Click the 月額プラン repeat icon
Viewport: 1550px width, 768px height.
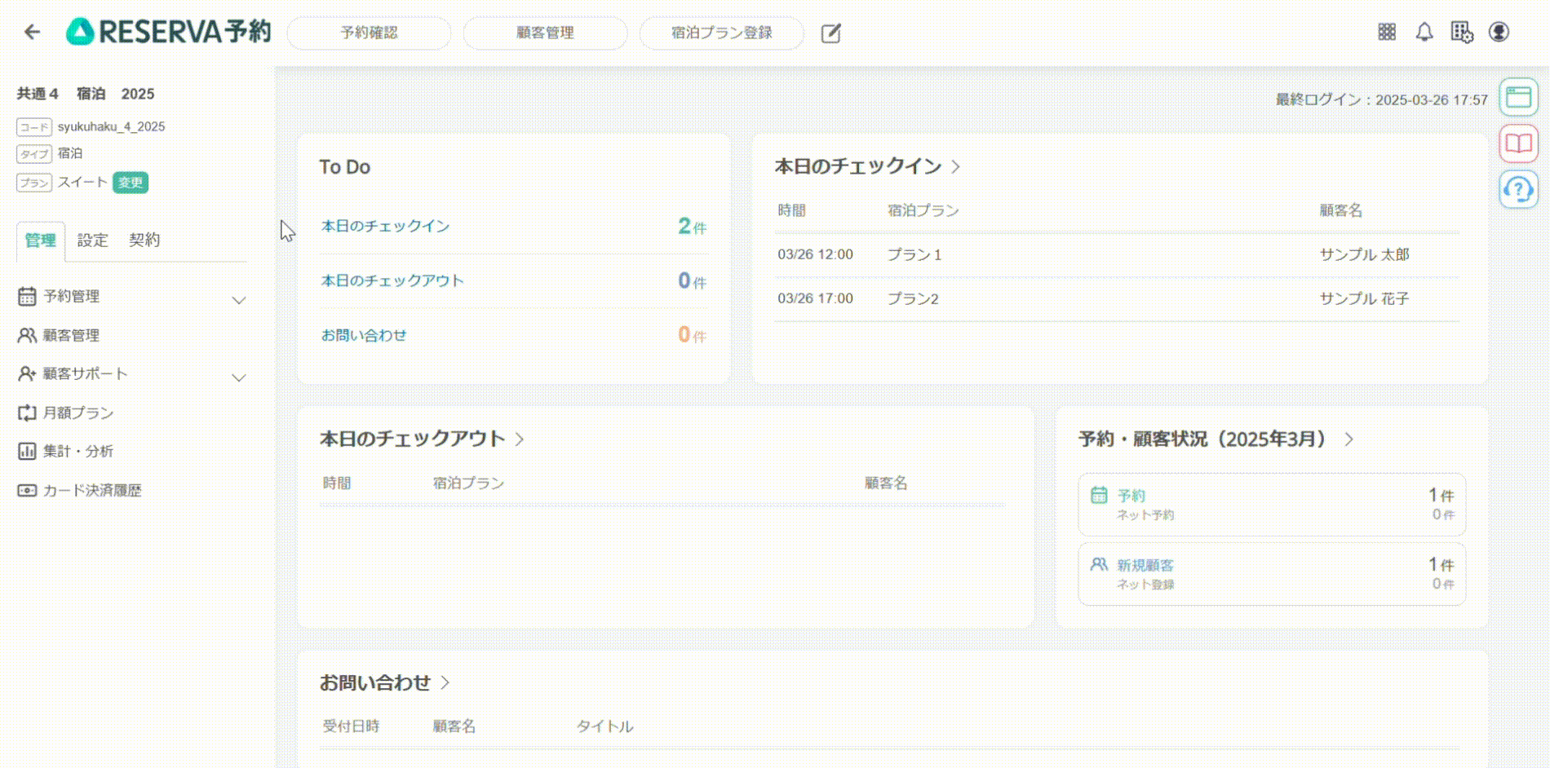tap(27, 413)
